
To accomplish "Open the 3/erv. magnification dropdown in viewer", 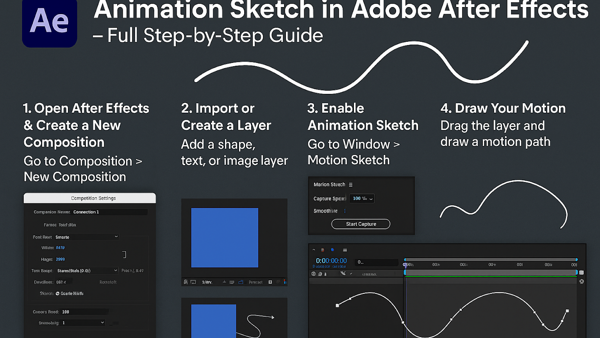I will coord(207,282).
